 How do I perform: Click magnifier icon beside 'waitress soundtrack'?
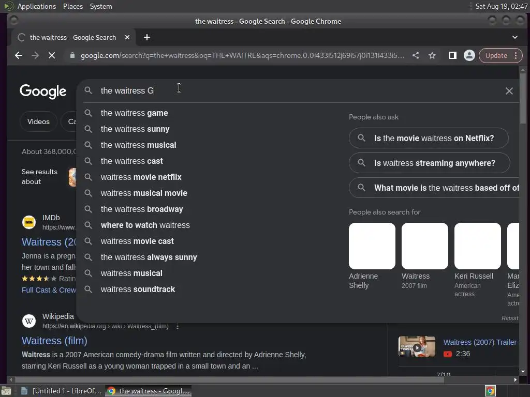click(x=88, y=289)
